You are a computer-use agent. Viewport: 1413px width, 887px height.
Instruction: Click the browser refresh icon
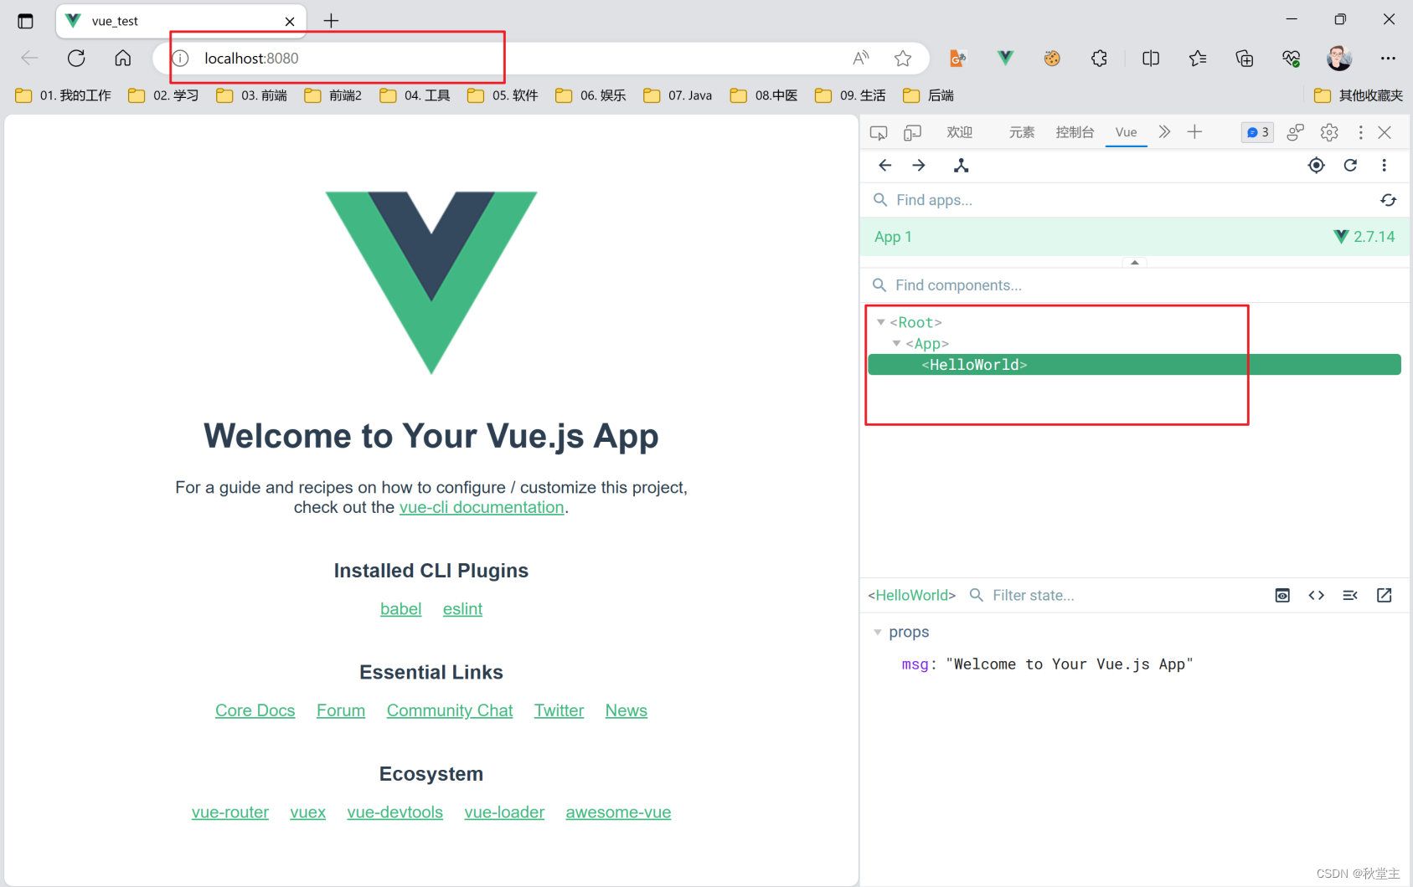[x=76, y=58]
